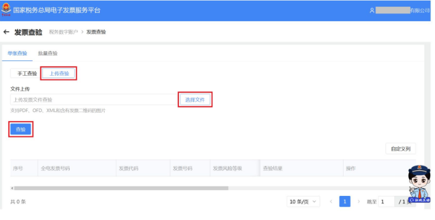
Task: Click the 共 0 条 record count
Action: point(18,202)
